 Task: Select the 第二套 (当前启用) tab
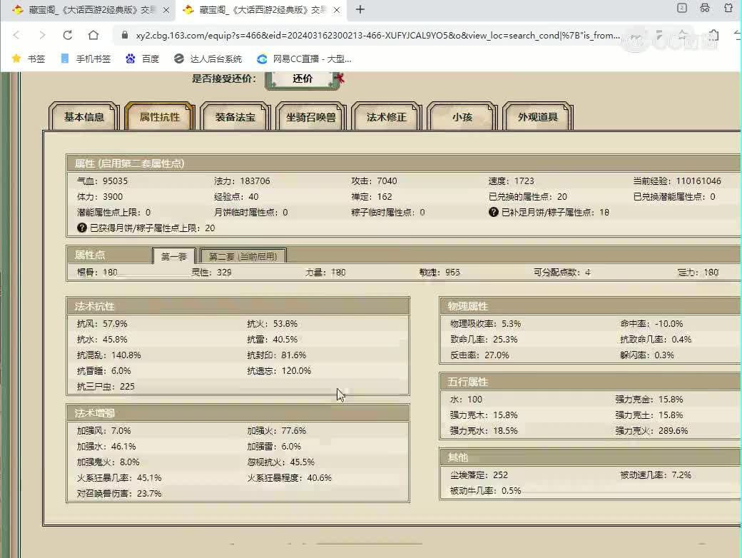[x=243, y=256]
